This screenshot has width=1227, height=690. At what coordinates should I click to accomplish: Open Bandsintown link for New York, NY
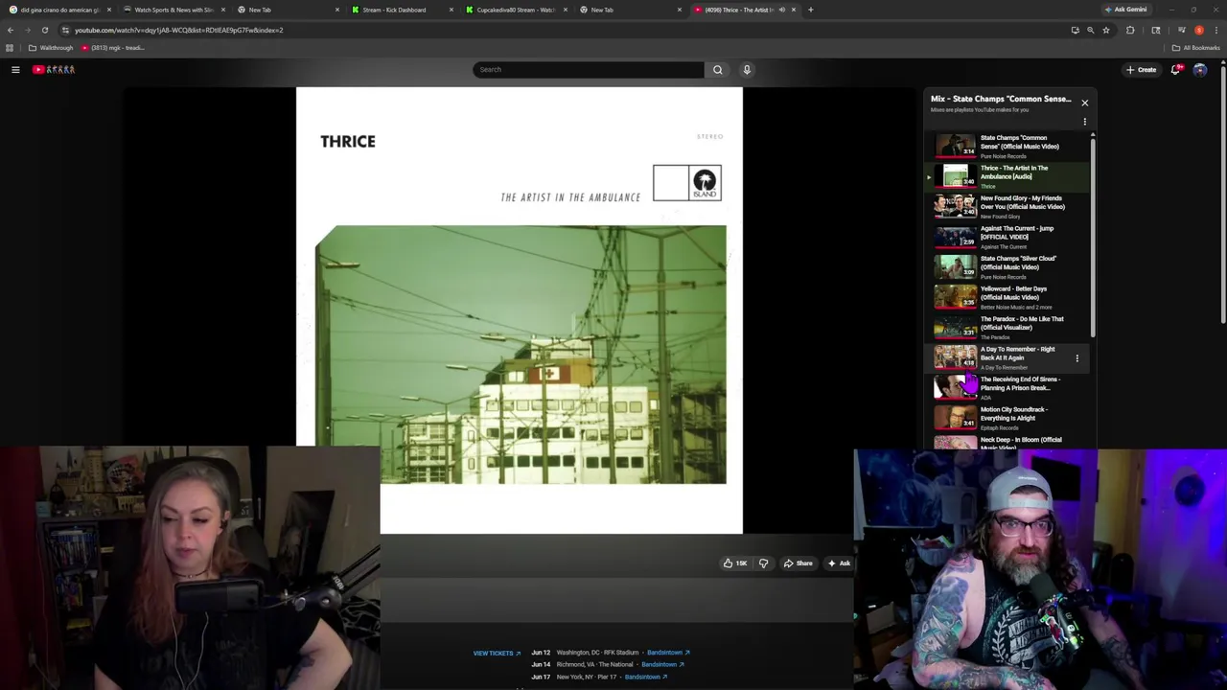point(646,677)
